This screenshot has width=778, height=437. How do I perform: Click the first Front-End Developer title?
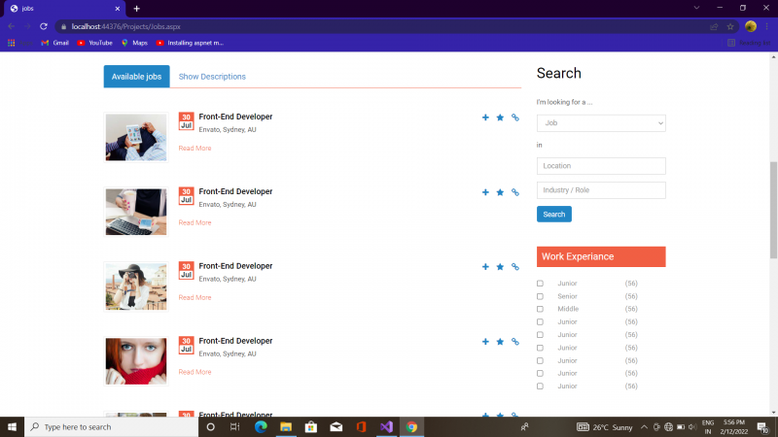235,117
